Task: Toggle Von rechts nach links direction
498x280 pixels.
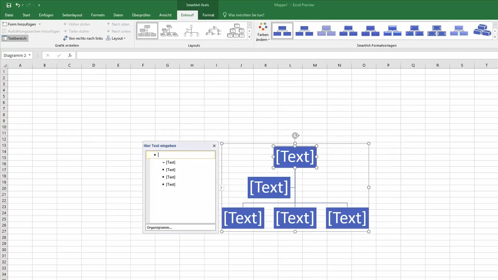Action: coord(83,38)
